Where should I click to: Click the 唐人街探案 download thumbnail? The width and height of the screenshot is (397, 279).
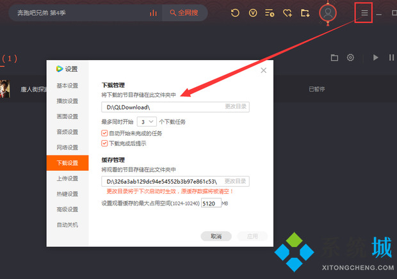pyautogui.click(x=5, y=89)
